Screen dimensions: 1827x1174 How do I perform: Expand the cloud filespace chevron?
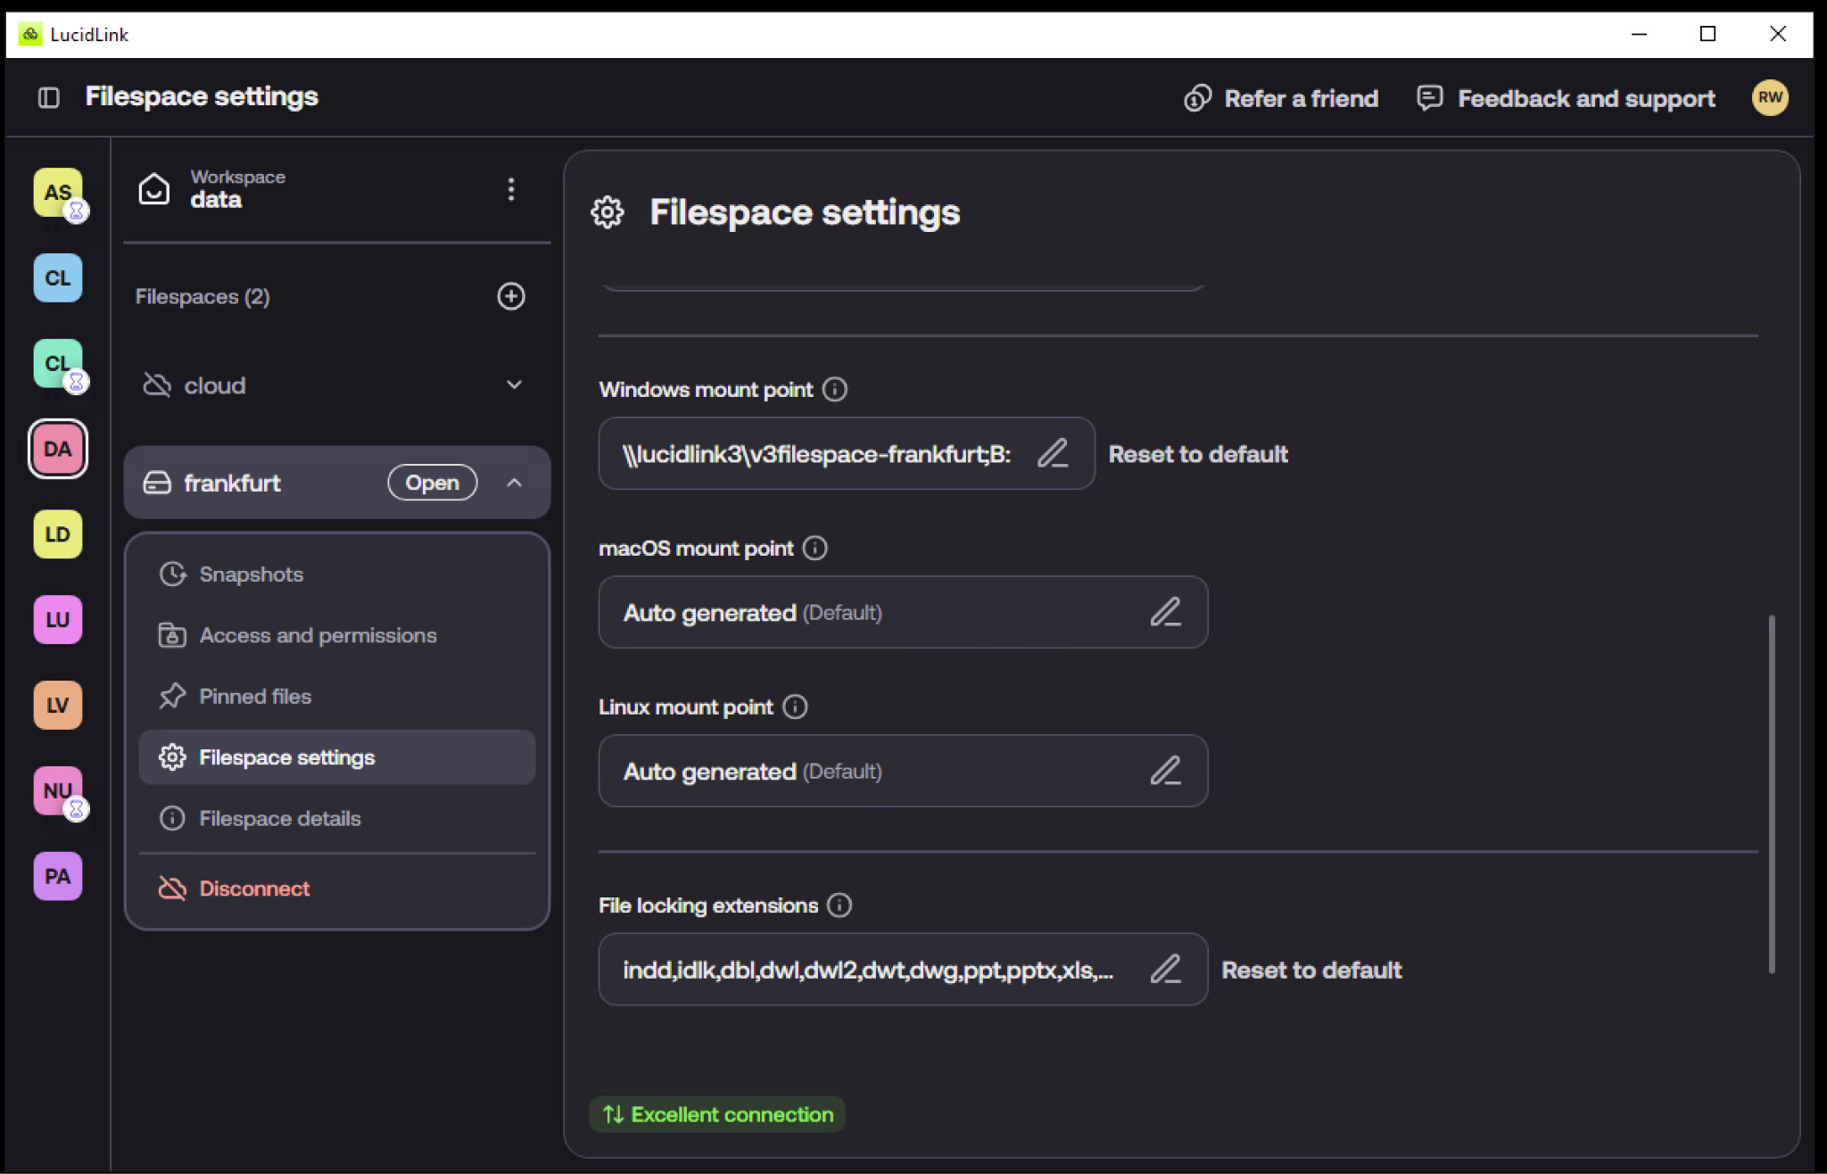[x=515, y=384]
